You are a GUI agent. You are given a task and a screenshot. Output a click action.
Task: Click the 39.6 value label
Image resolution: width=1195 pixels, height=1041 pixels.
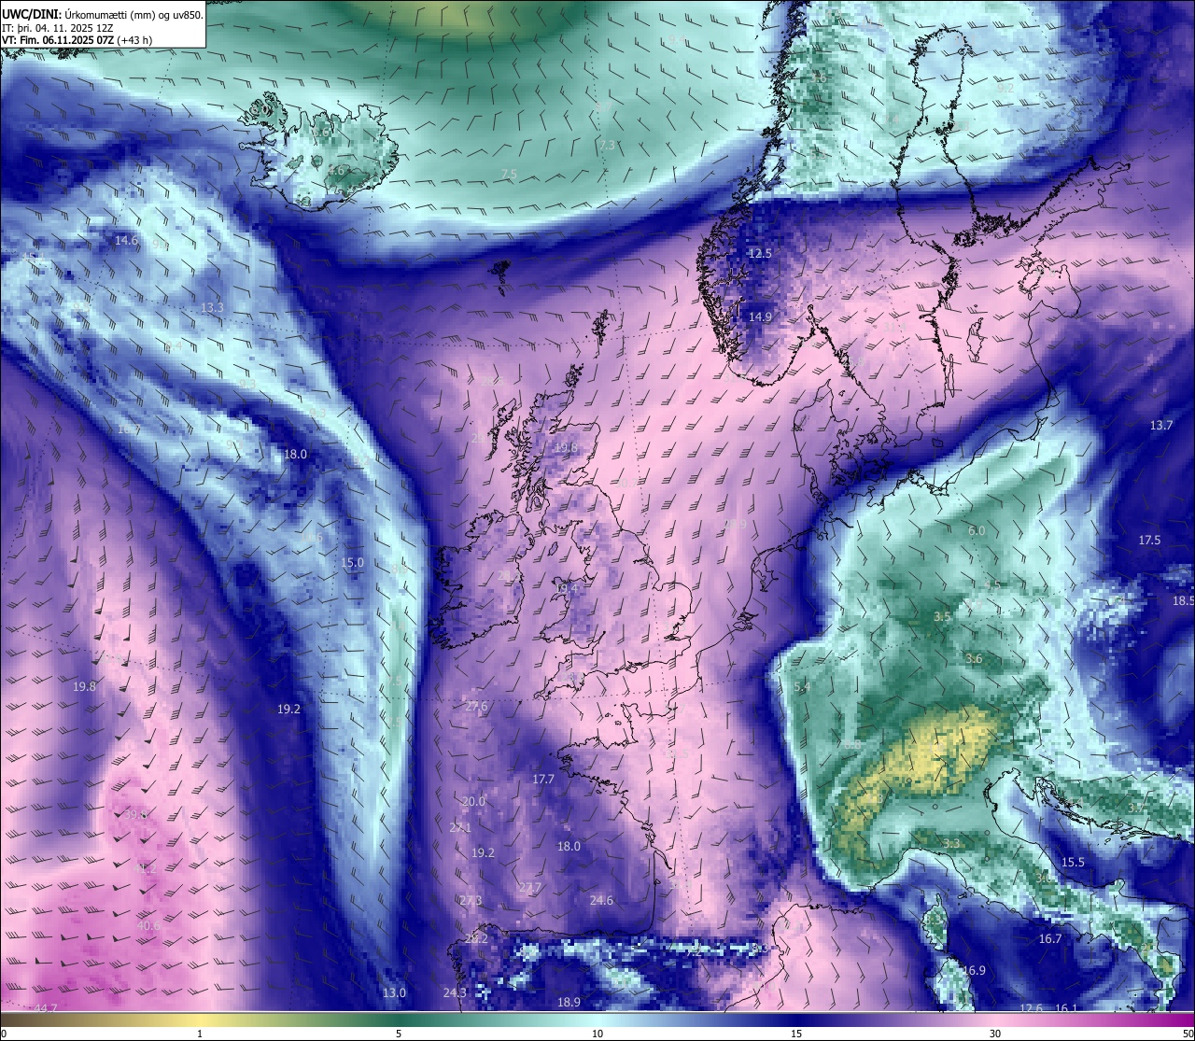tap(135, 815)
